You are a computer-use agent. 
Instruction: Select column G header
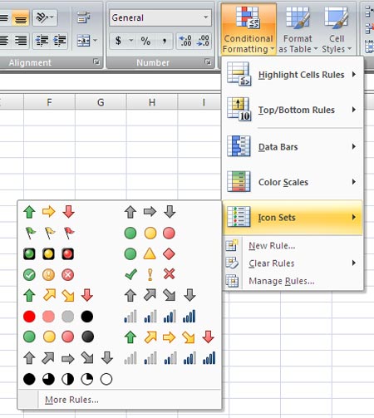(101, 102)
